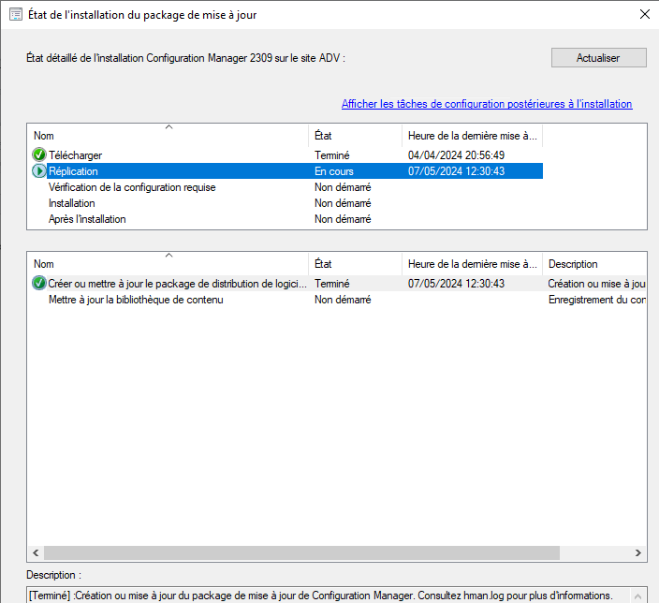Click the window icon in the title bar
The image size is (659, 603).
pos(16,14)
